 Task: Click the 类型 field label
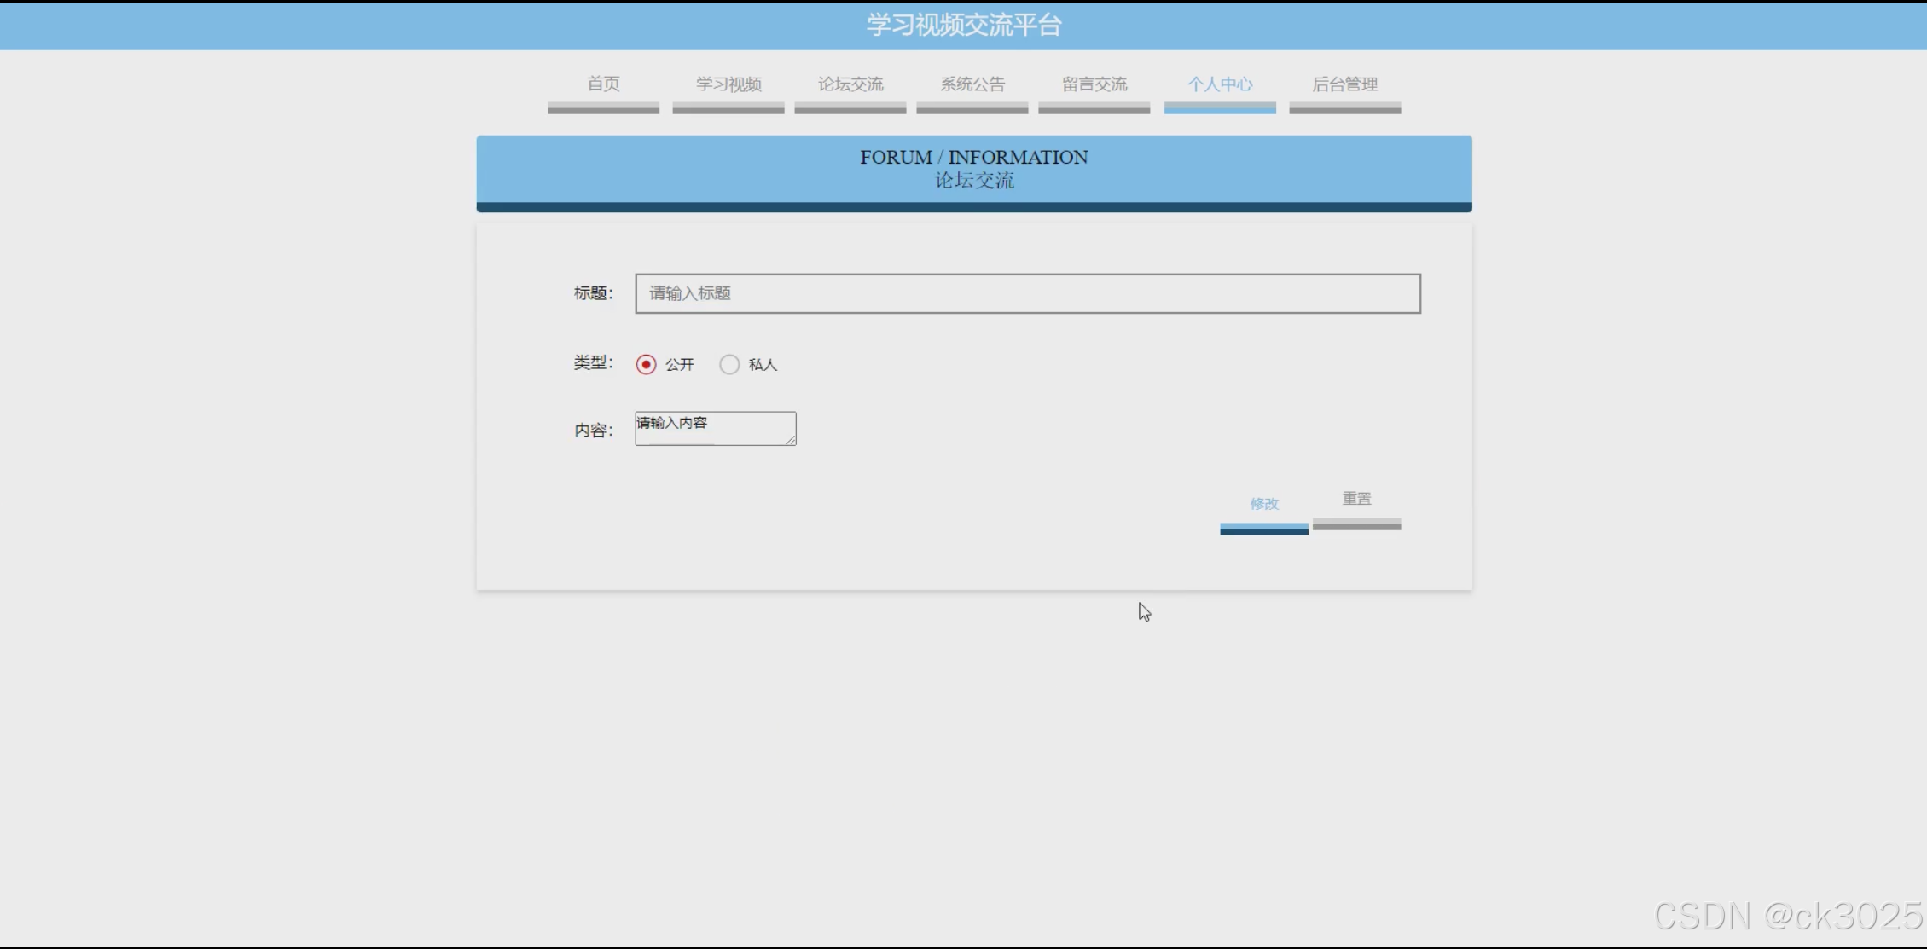click(x=592, y=363)
